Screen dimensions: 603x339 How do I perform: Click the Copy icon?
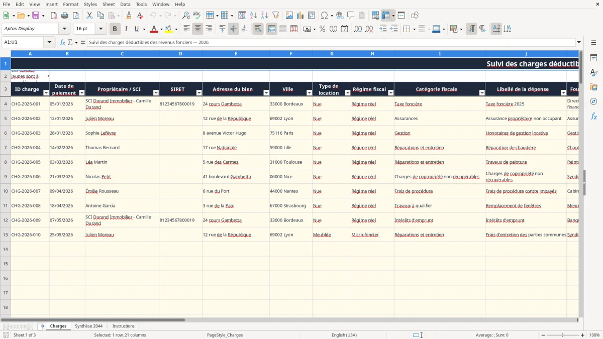tap(100, 16)
